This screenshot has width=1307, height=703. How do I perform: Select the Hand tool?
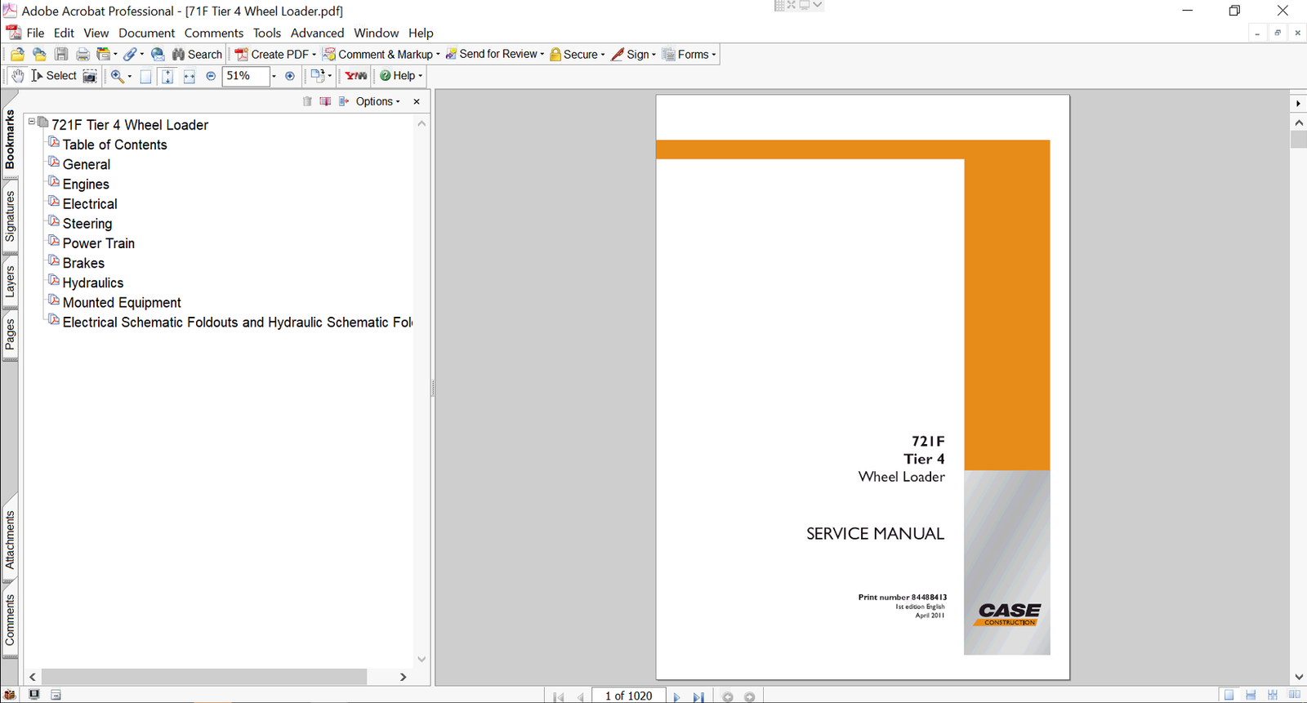17,76
